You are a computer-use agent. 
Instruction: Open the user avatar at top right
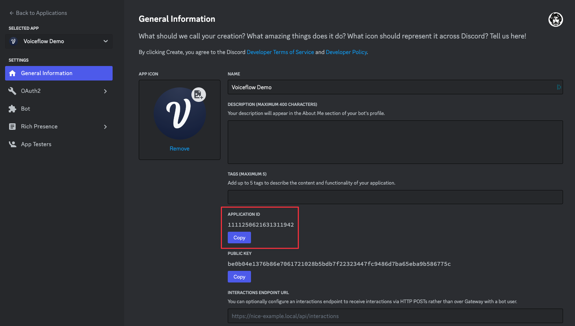point(555,20)
